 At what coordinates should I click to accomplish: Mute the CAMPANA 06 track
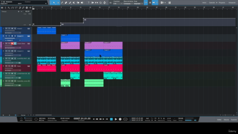[6, 74]
